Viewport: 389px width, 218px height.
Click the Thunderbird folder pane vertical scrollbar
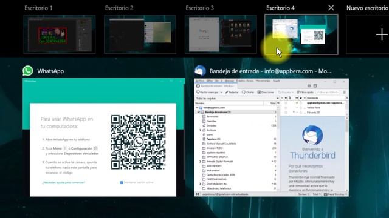[x=278, y=148]
